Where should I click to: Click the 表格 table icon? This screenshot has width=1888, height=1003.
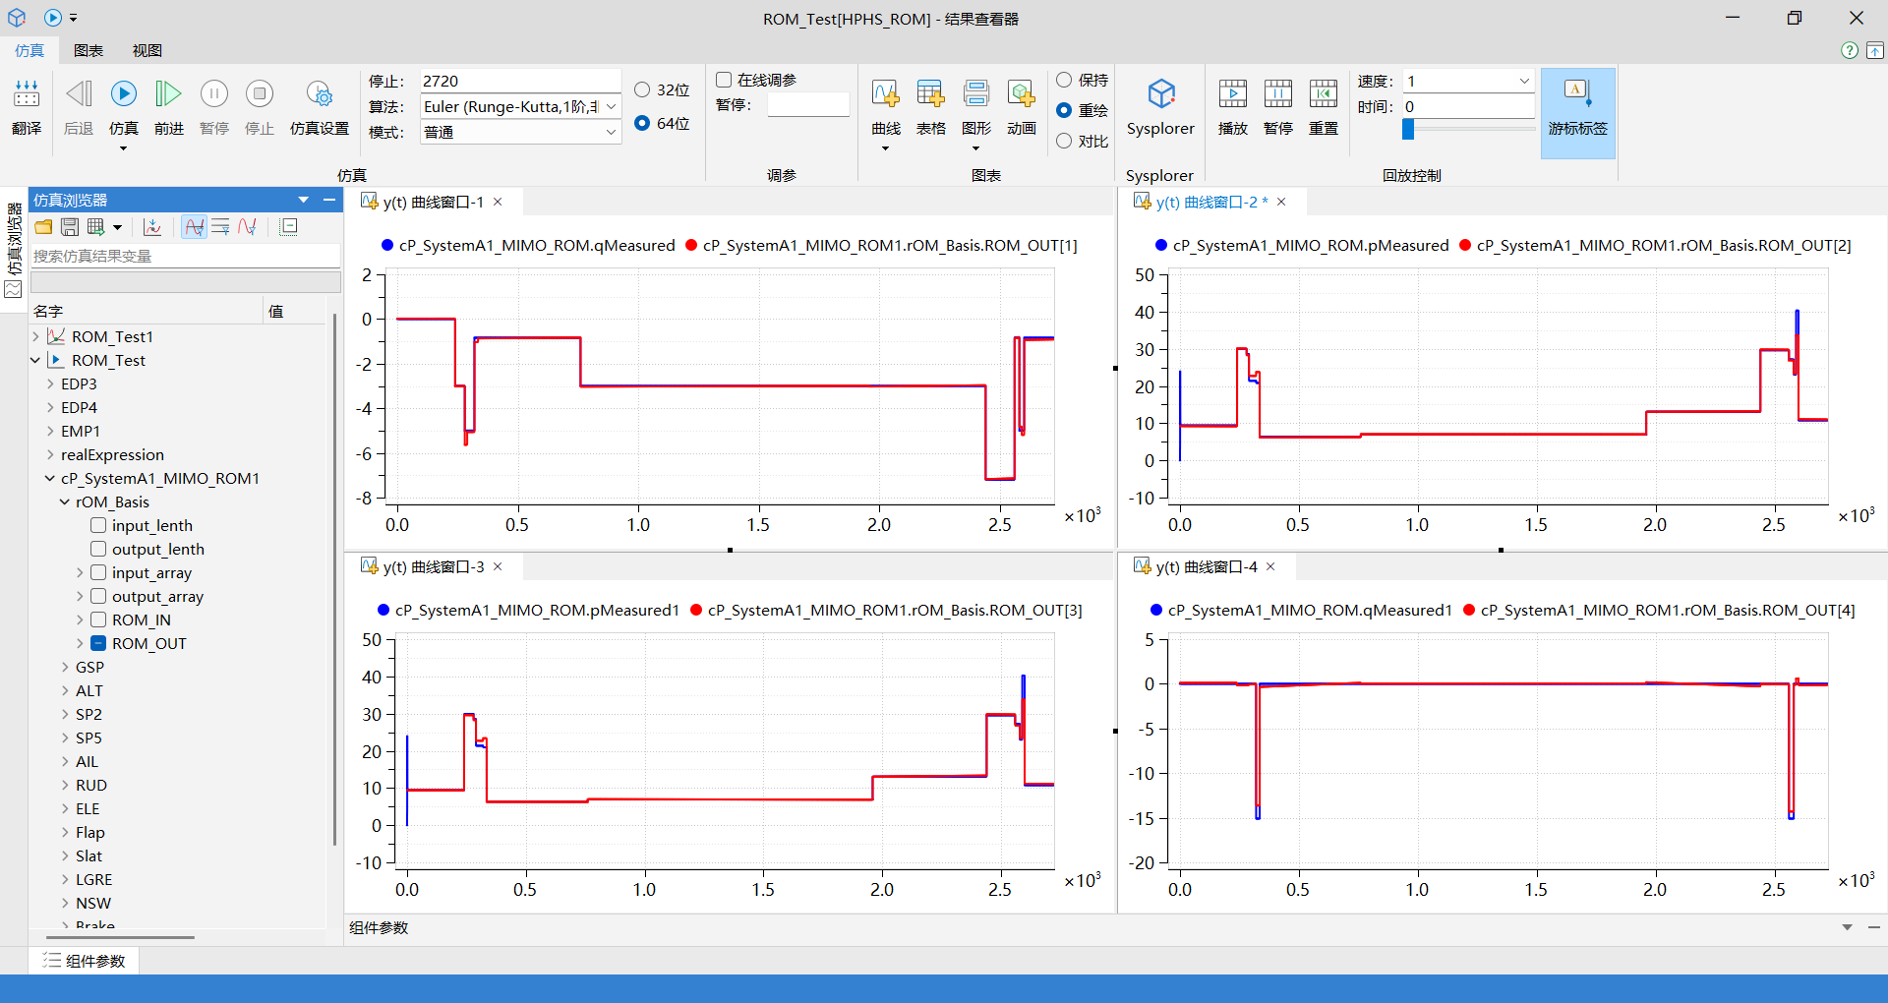(930, 95)
